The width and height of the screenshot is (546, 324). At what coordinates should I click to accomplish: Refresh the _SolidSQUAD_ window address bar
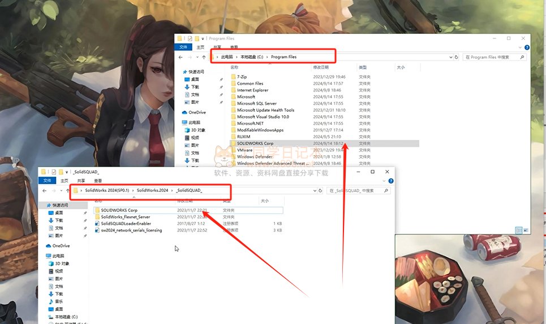[320, 190]
